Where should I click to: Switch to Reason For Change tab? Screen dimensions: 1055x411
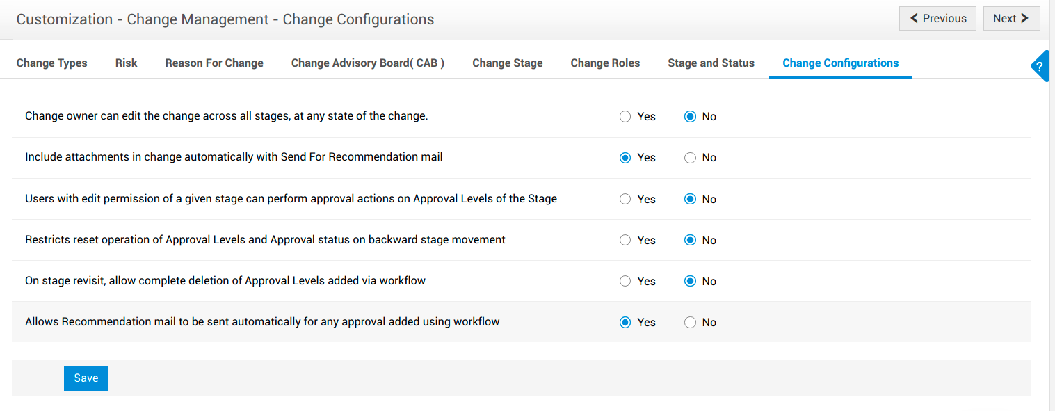[214, 63]
